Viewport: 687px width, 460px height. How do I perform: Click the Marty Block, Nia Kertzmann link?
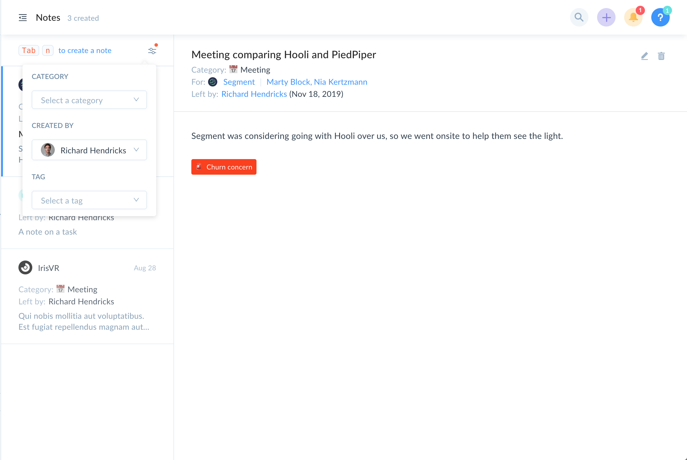(x=316, y=82)
